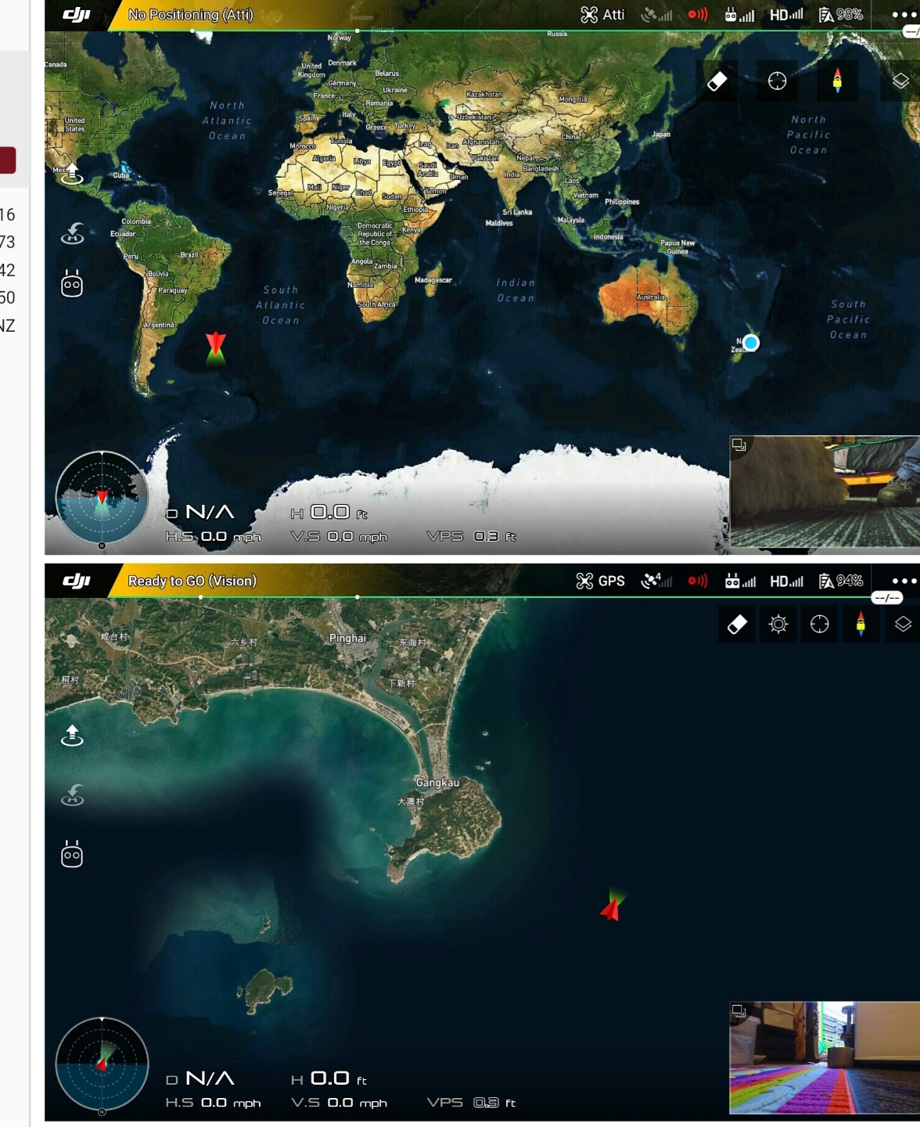This screenshot has width=920, height=1127.
Task: Tap "VPS 0.3 ft" readout on Pinghai map
Action: pos(472,1102)
